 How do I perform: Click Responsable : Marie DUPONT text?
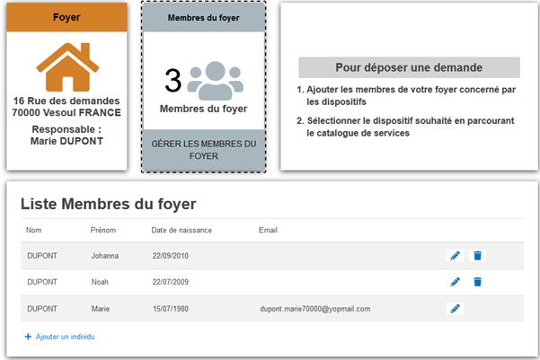66,136
